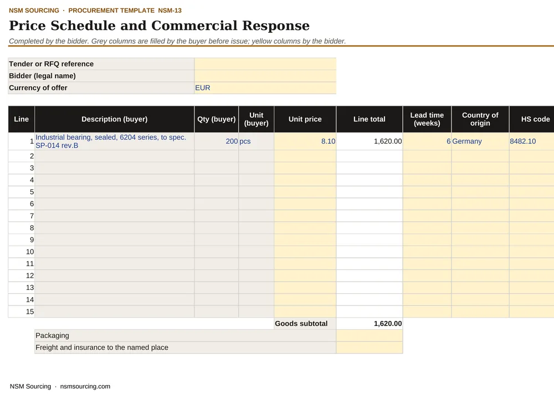Click the 'Unit (buyer)' column header

point(256,120)
